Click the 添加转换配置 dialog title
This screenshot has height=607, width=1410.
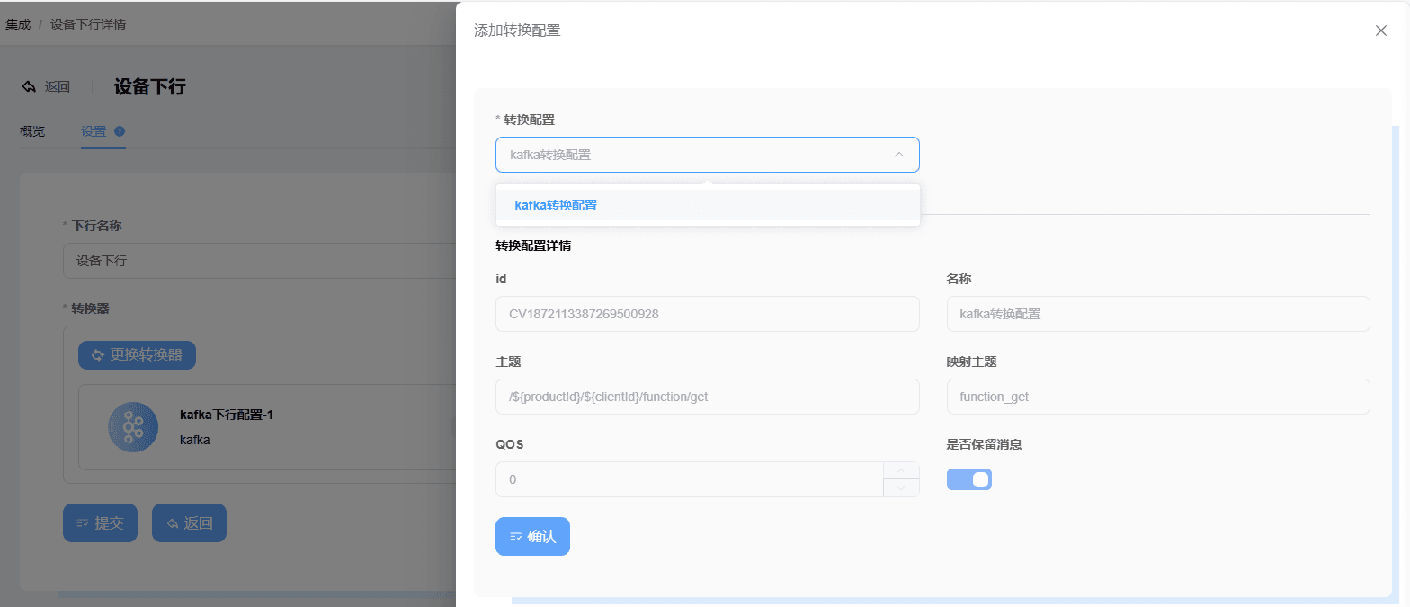click(517, 31)
